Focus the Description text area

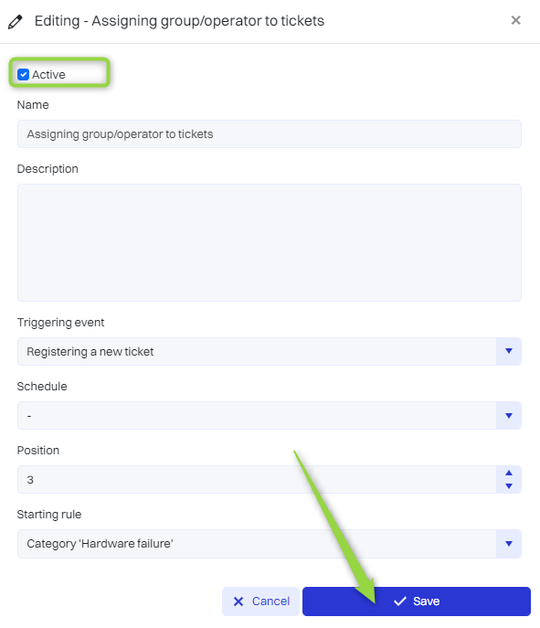point(269,242)
